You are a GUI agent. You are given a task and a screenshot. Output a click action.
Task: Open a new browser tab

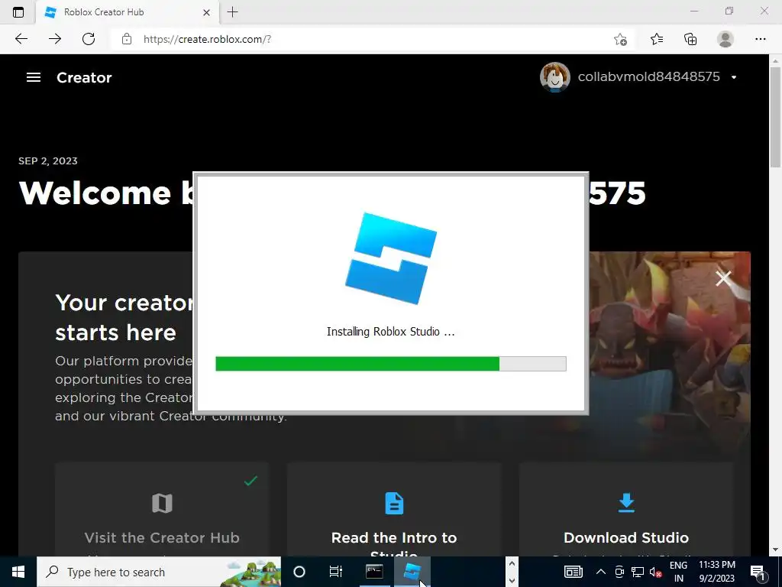(x=232, y=12)
